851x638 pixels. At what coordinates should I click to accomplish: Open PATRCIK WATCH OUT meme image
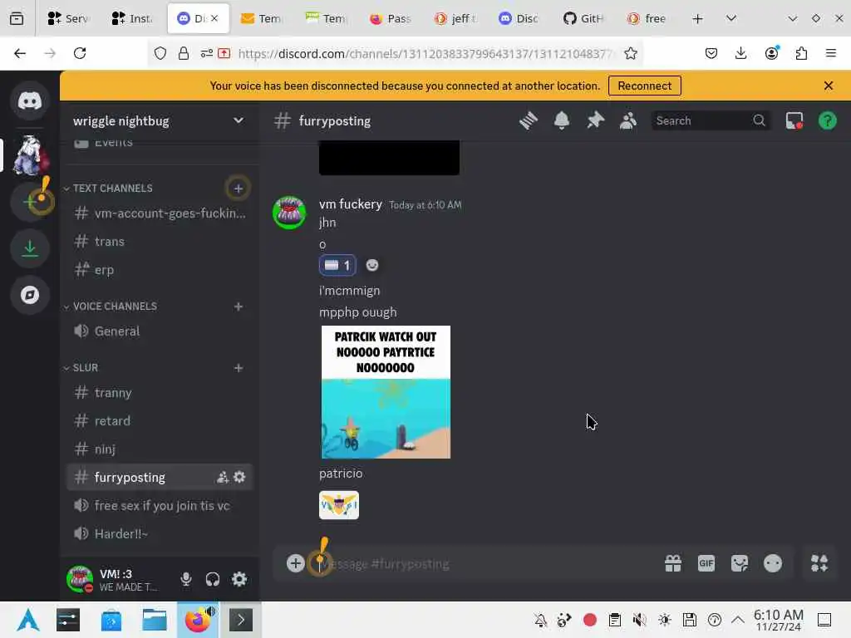pyautogui.click(x=386, y=392)
